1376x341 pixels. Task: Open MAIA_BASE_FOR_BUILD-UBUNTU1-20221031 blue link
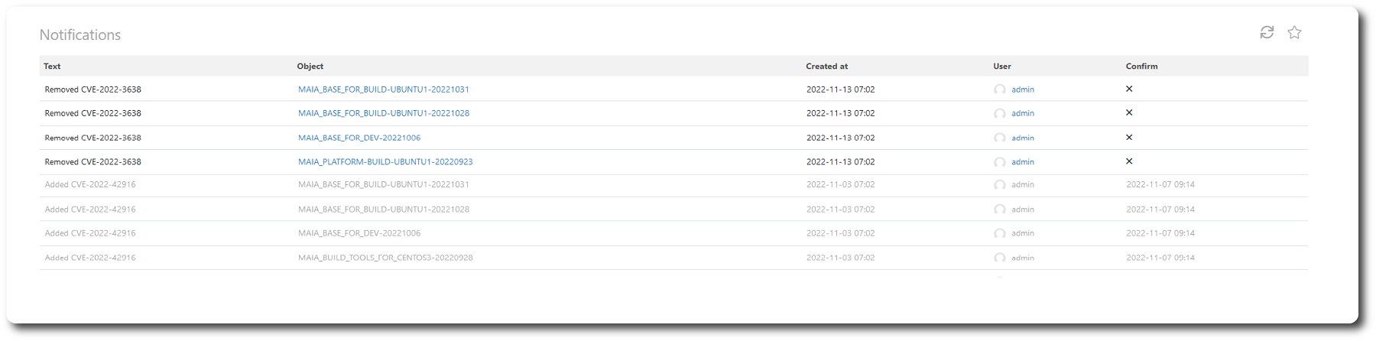pos(384,89)
